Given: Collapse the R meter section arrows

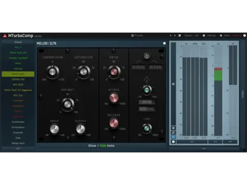Looking at the screenshot, I should pos(230,142).
